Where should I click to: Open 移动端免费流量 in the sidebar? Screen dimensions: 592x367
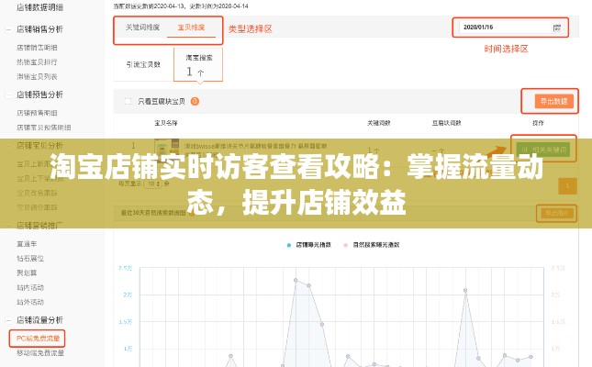pos(40,352)
